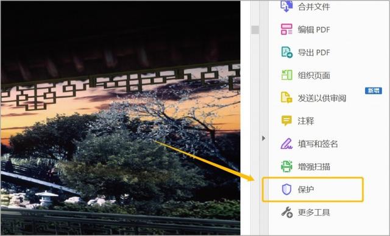Select the 填写和签名 text label
The image size is (390, 236).
[x=318, y=144]
